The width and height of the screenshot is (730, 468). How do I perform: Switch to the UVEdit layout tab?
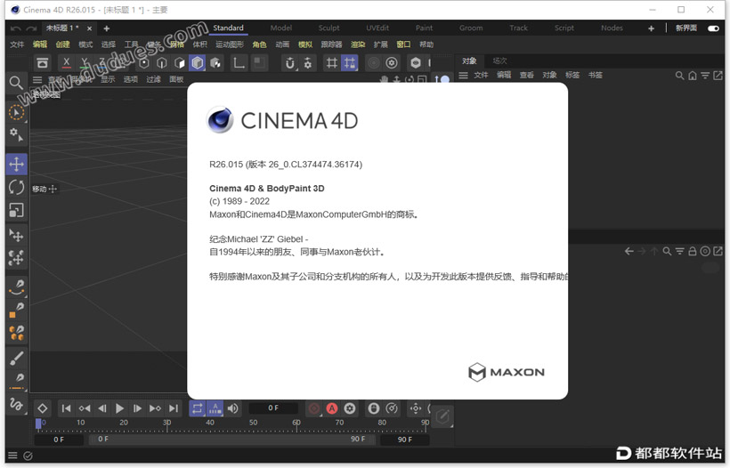pyautogui.click(x=377, y=28)
